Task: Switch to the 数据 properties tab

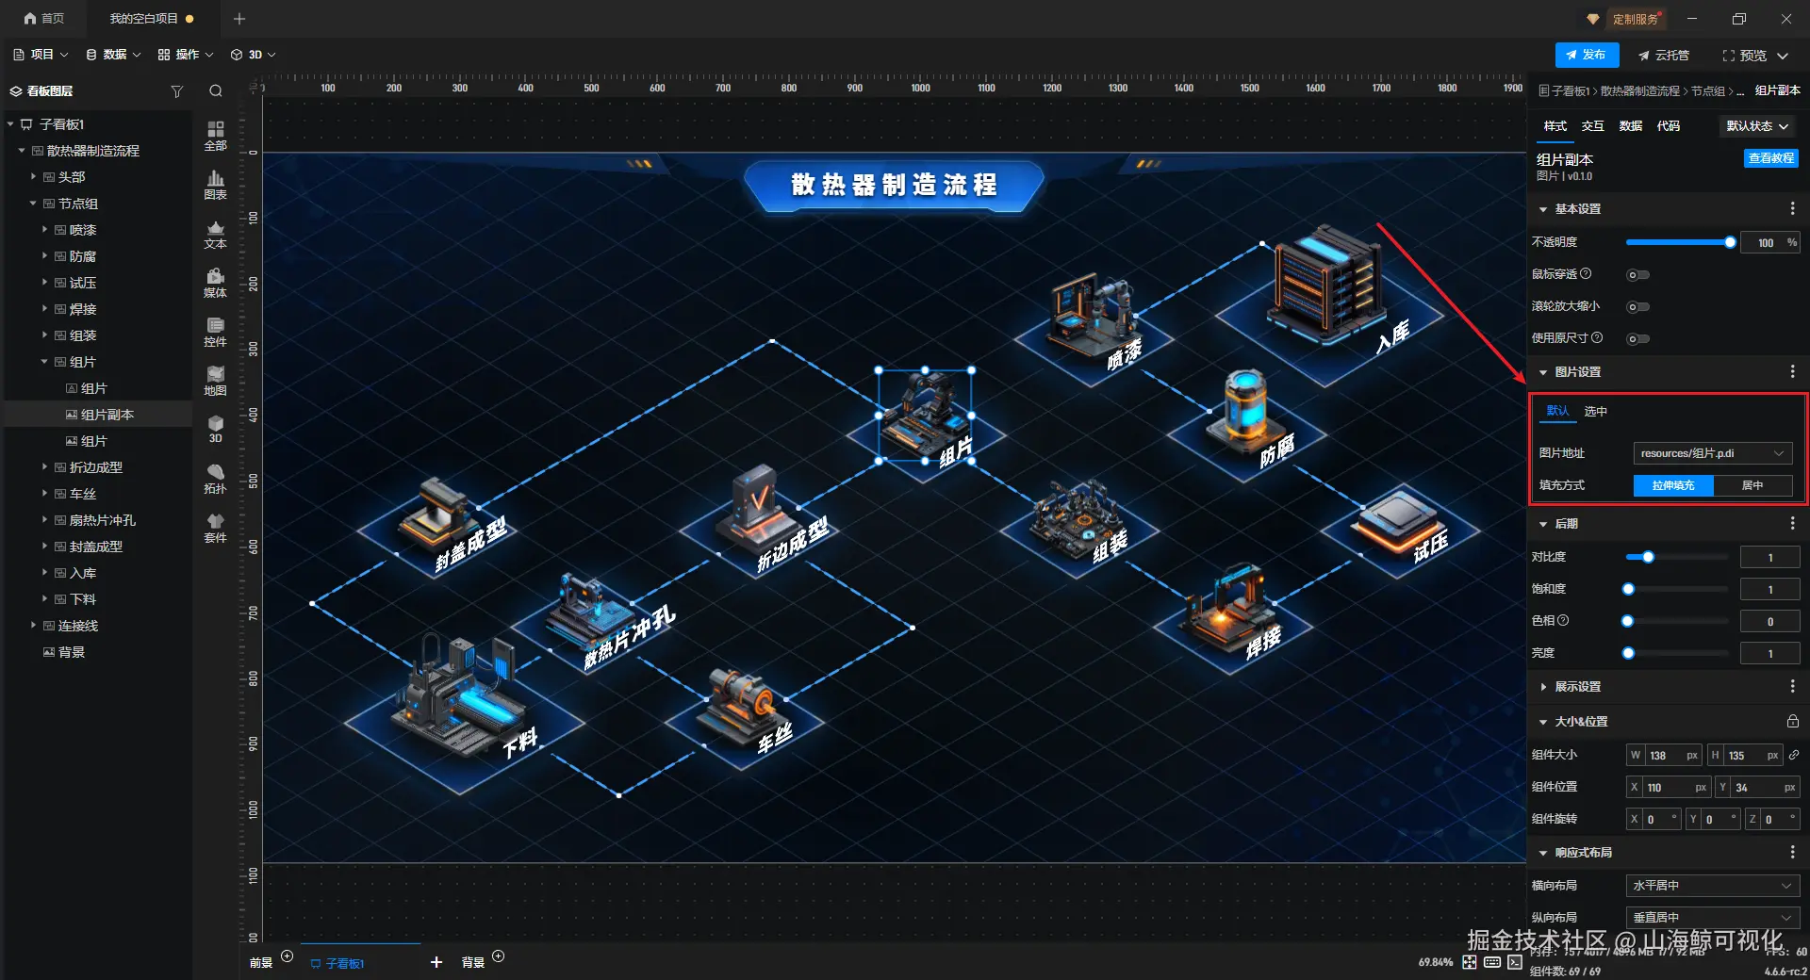Action: pyautogui.click(x=1630, y=126)
